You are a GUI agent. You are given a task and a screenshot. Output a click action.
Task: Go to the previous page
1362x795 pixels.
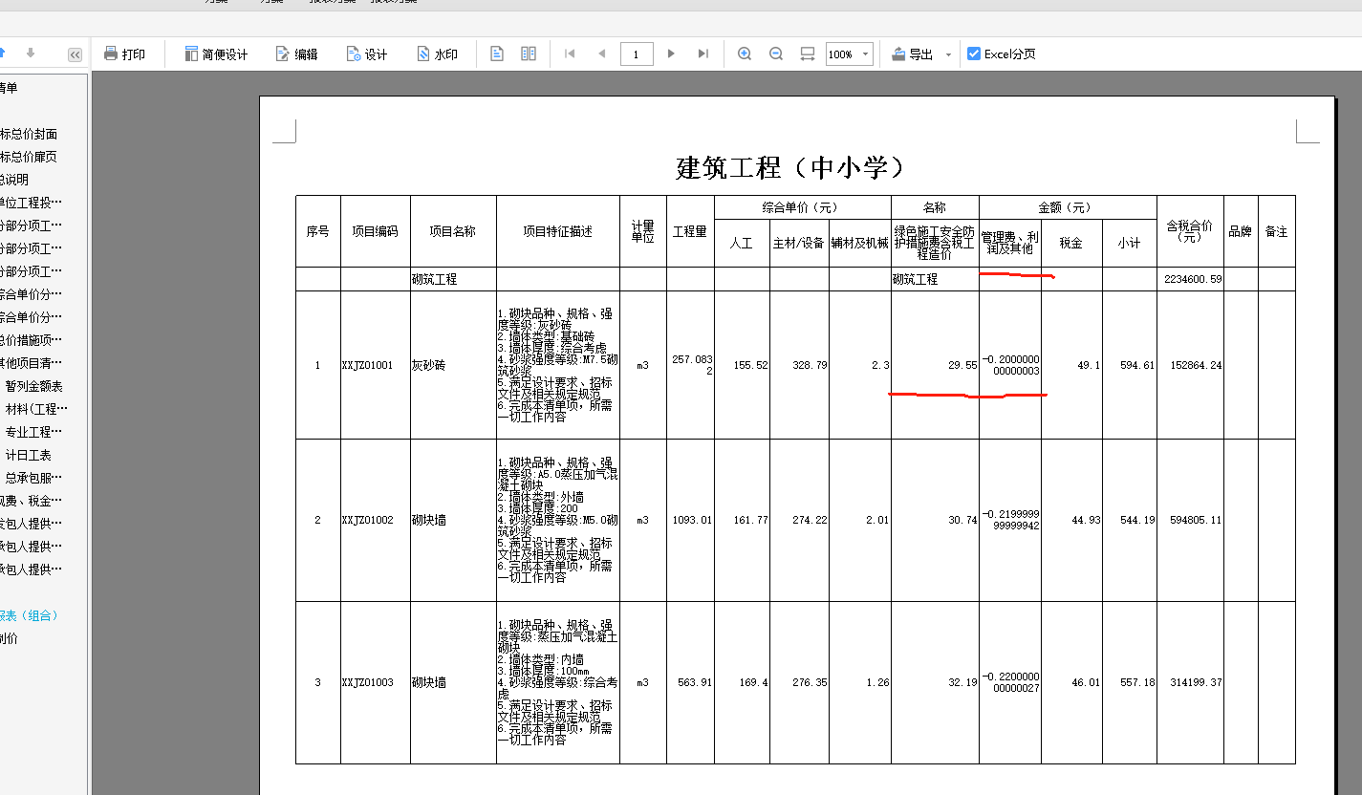click(601, 54)
